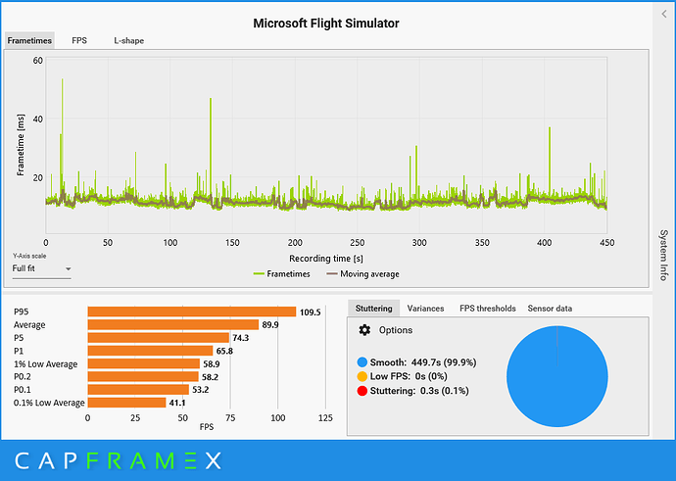This screenshot has height=481, width=676.
Task: Click the 109.5 value label
Action: point(310,313)
